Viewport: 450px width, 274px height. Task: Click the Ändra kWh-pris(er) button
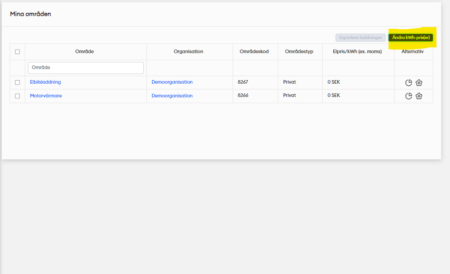point(411,38)
